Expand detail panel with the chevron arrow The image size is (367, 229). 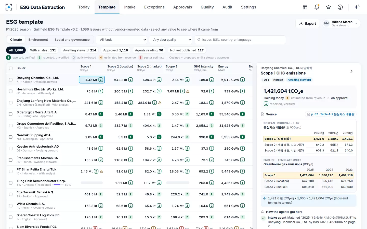tap(351, 71)
